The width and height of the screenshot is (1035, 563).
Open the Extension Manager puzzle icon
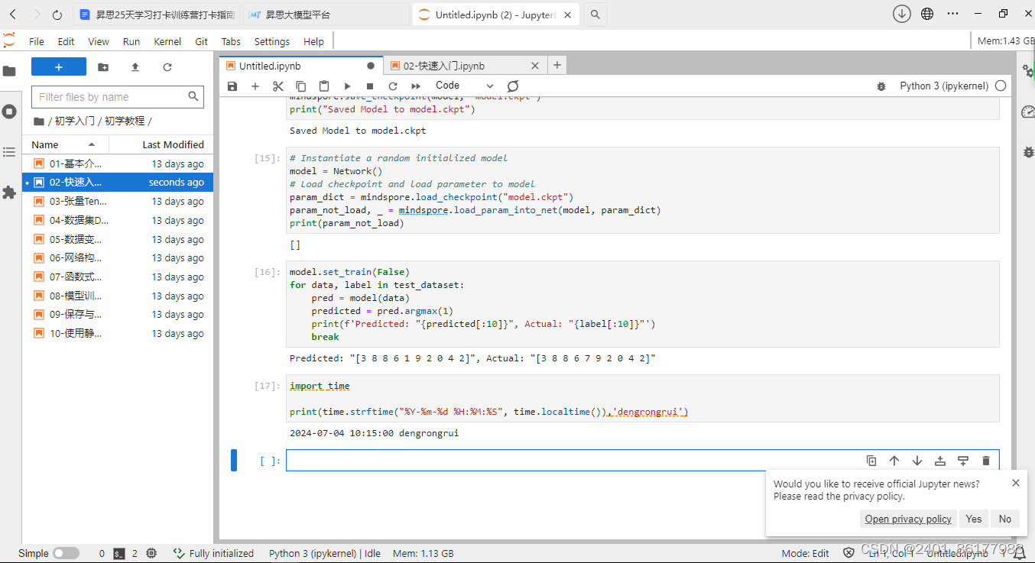tap(9, 193)
